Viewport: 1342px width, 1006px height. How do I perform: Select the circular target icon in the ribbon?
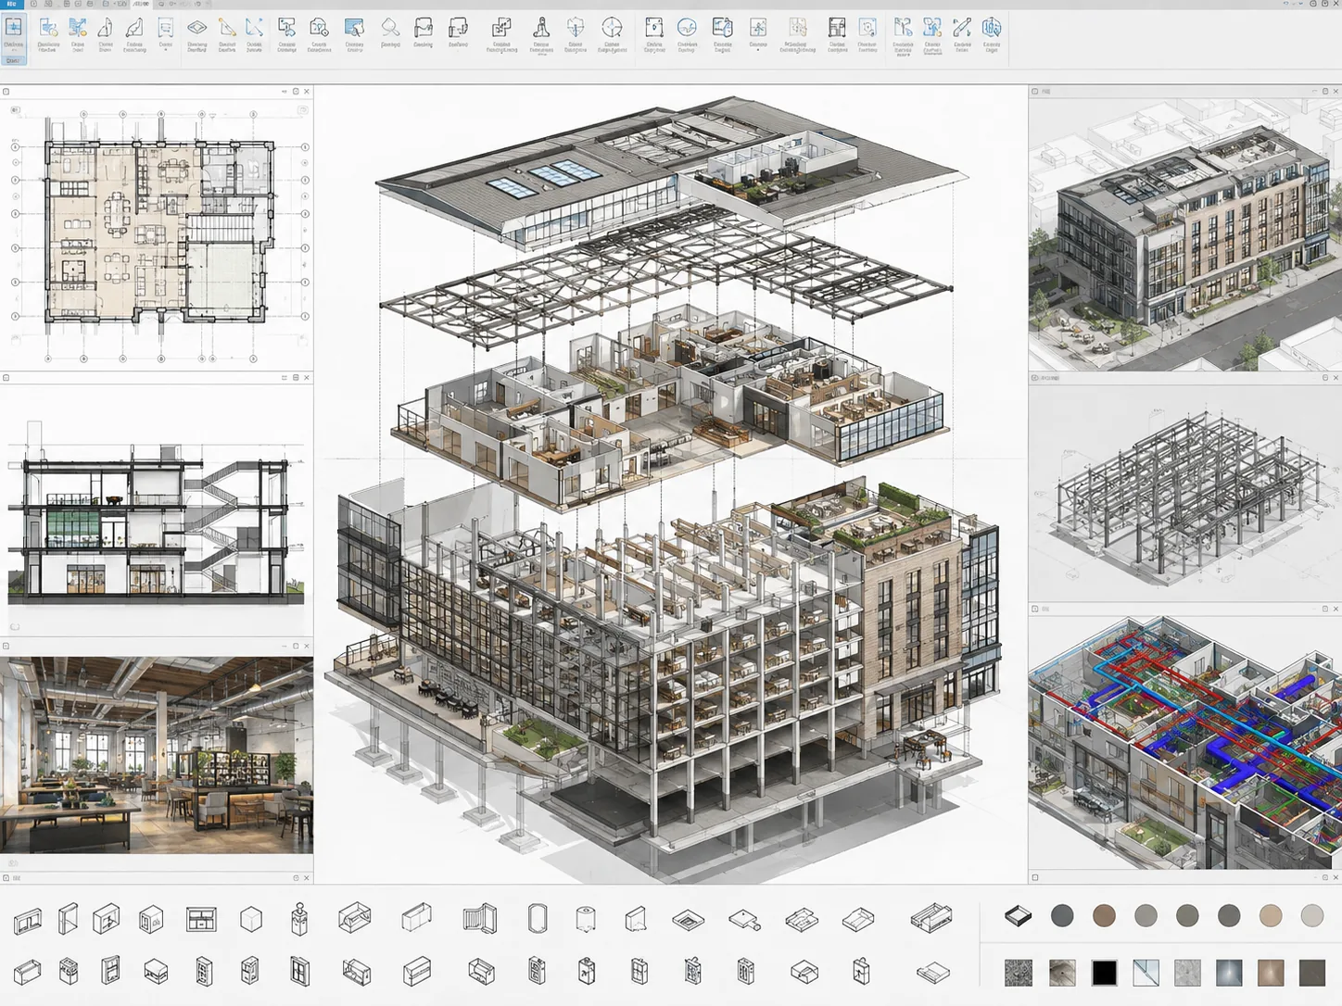tap(612, 29)
